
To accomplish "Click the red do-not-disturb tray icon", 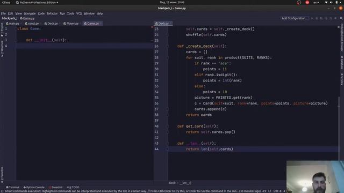I will tap(307, 3).
